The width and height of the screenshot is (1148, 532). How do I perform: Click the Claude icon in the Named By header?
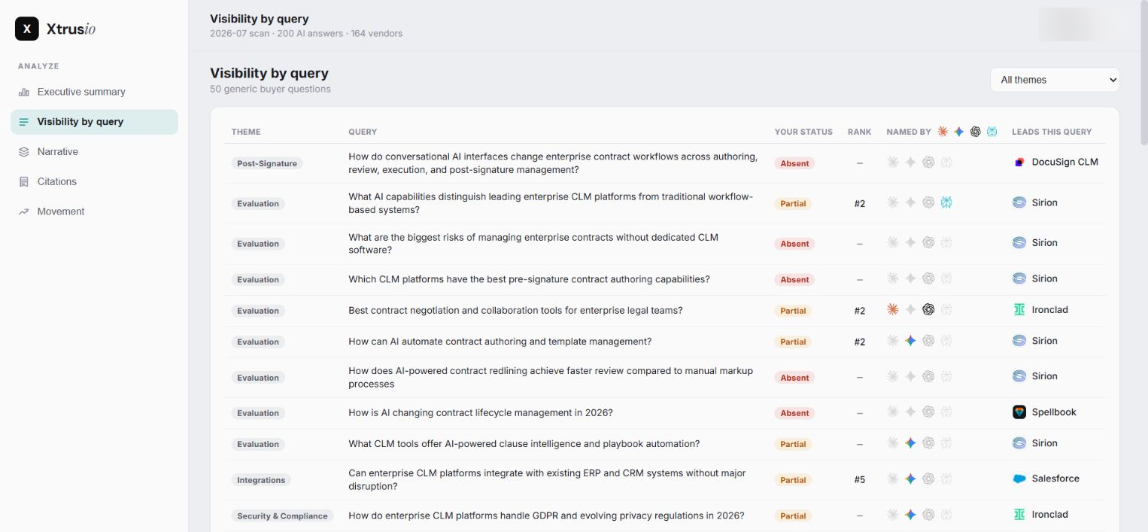tap(943, 132)
